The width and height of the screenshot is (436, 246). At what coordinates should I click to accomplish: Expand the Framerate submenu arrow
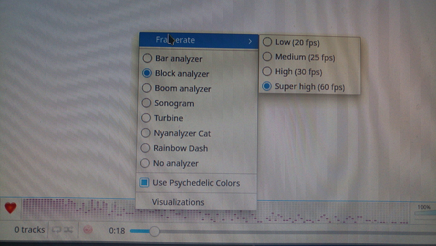coord(250,41)
